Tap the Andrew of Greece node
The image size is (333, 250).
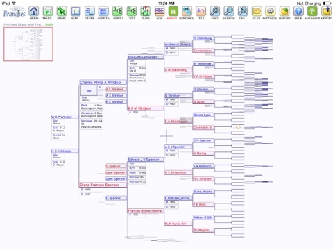[178, 44]
